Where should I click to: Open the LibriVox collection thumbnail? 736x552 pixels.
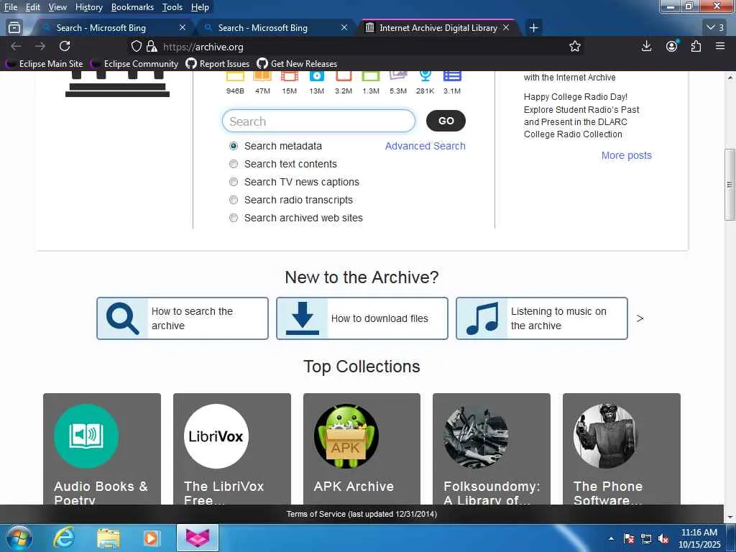click(x=216, y=436)
